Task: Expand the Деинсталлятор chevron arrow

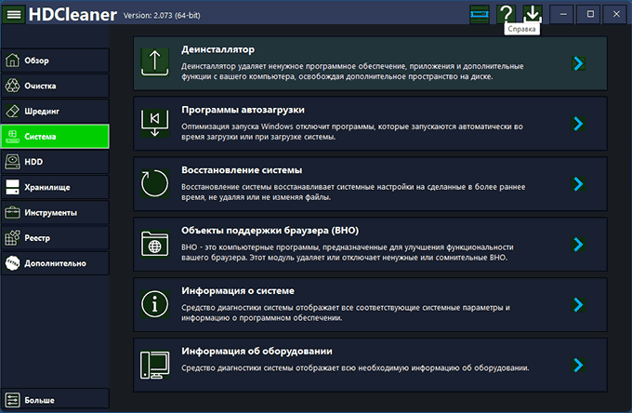Action: pos(578,63)
